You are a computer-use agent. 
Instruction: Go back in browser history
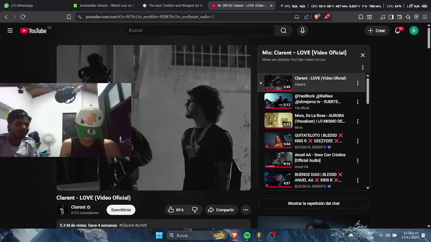pos(6,17)
